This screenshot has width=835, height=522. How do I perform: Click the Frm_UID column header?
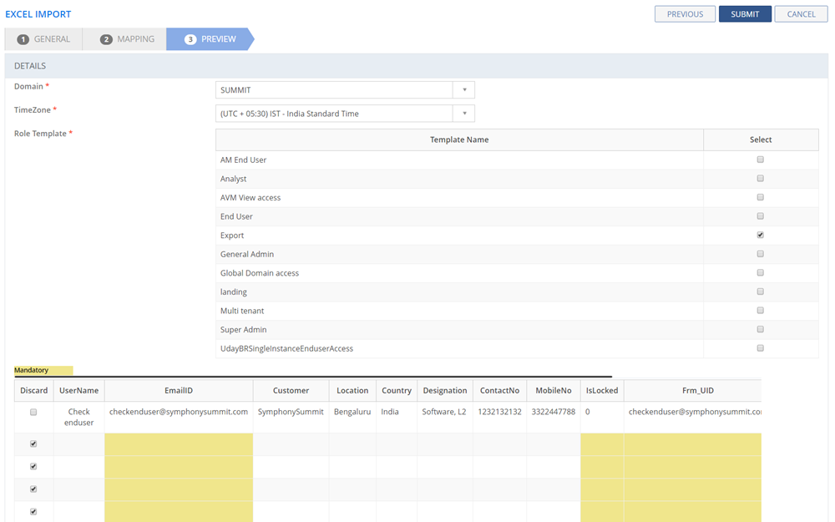[x=693, y=390]
